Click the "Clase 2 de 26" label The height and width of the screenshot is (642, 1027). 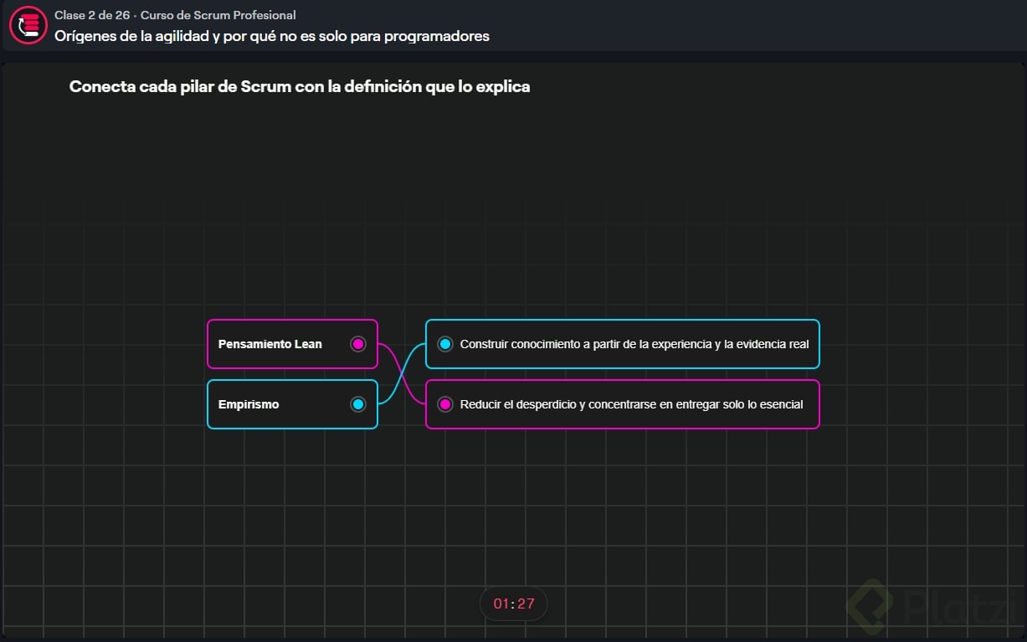[92, 15]
